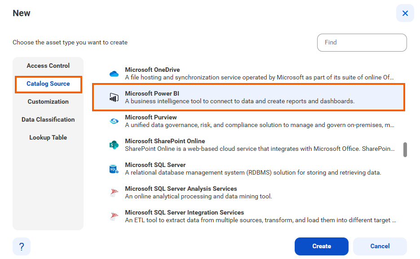Click the Microsoft Purview icon
The width and height of the screenshot is (420, 259).
(x=114, y=121)
